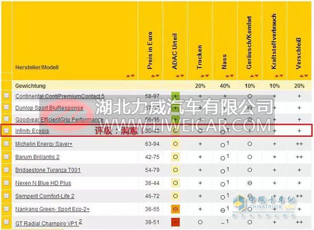Open Continental ContiPremiumContact 5 link

(x=60, y=96)
